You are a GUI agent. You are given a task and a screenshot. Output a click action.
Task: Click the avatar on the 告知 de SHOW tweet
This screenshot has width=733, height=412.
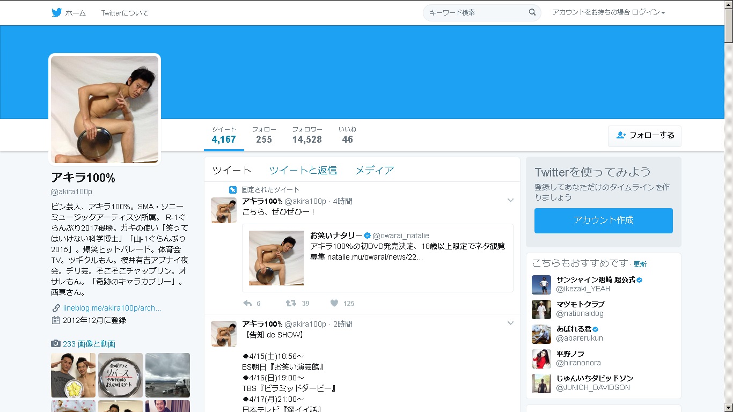click(x=224, y=334)
